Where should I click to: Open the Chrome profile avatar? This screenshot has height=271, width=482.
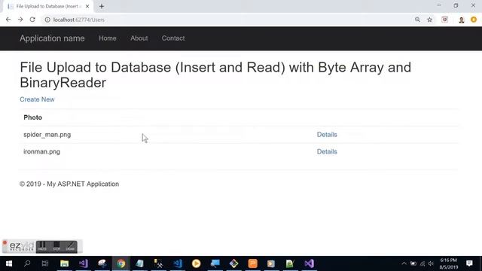462,20
